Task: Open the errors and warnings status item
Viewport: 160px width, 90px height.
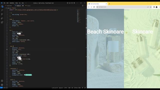Action: pyautogui.click(x=6, y=88)
